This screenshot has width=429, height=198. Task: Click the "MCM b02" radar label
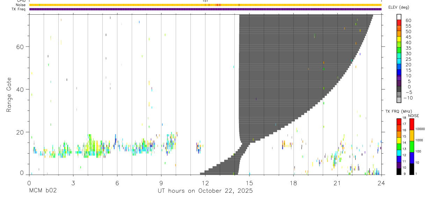pyautogui.click(x=43, y=191)
